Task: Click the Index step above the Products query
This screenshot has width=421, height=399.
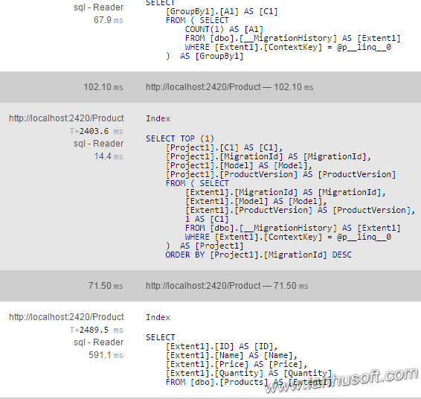Action: 158,317
